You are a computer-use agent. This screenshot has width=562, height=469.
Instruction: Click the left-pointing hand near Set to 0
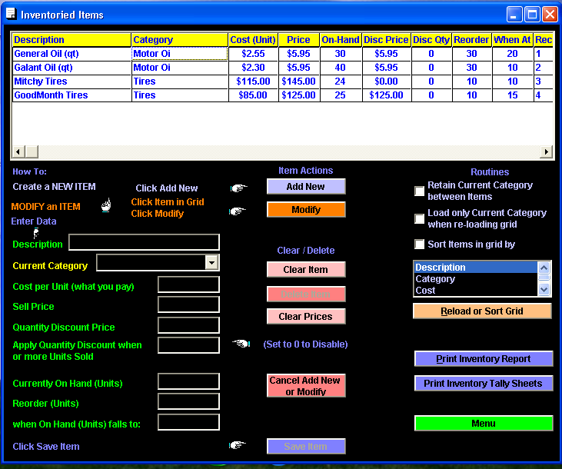241,344
